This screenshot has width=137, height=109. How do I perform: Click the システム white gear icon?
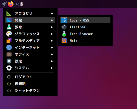click(x=9, y=68)
